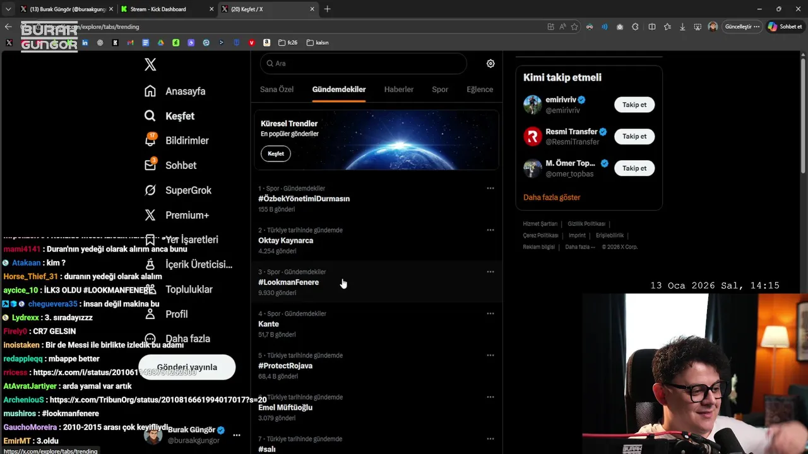
Task: Open Sohbet messages in sidebar
Action: click(x=170, y=165)
